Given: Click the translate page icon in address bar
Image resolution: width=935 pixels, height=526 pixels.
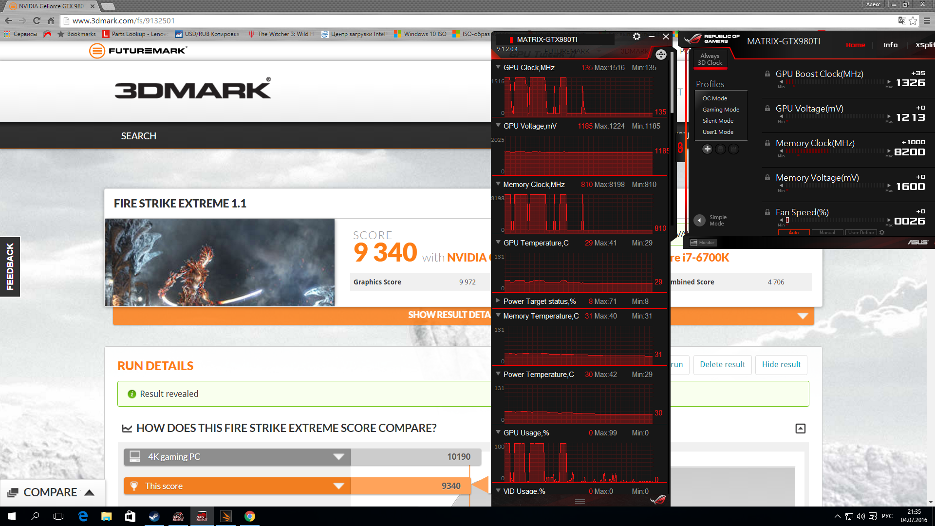Looking at the screenshot, I should tap(902, 20).
